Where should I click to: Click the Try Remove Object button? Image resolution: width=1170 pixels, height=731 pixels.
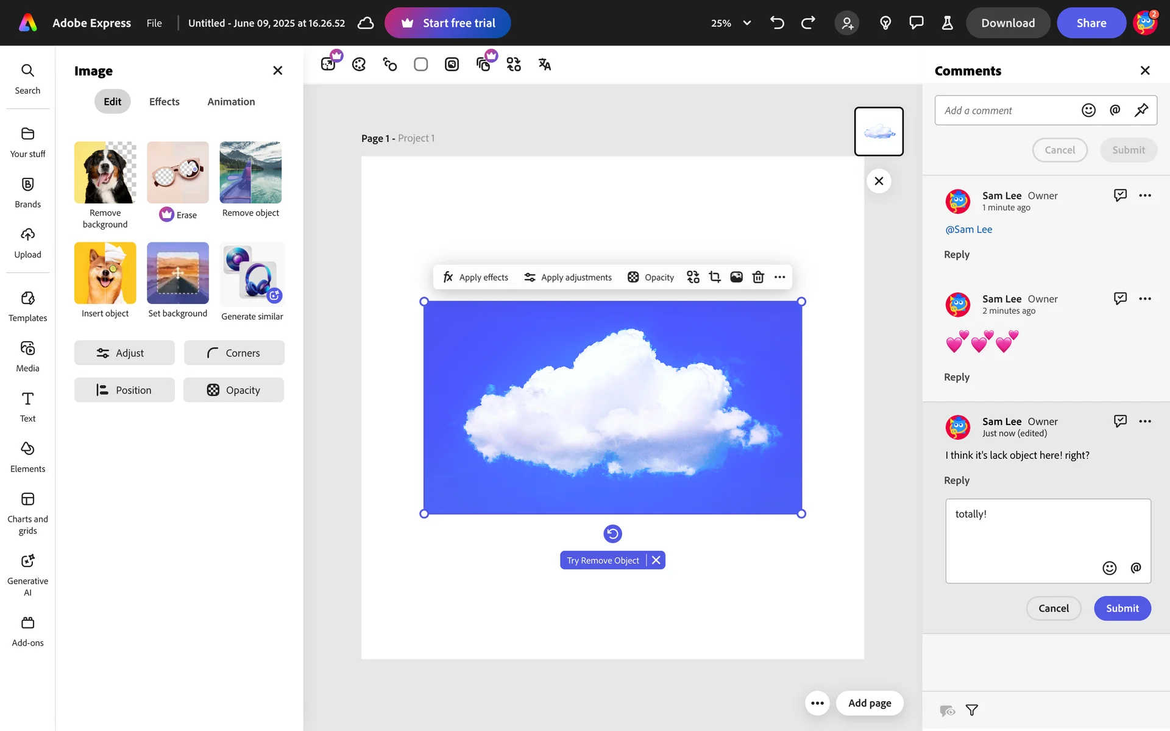[603, 560]
